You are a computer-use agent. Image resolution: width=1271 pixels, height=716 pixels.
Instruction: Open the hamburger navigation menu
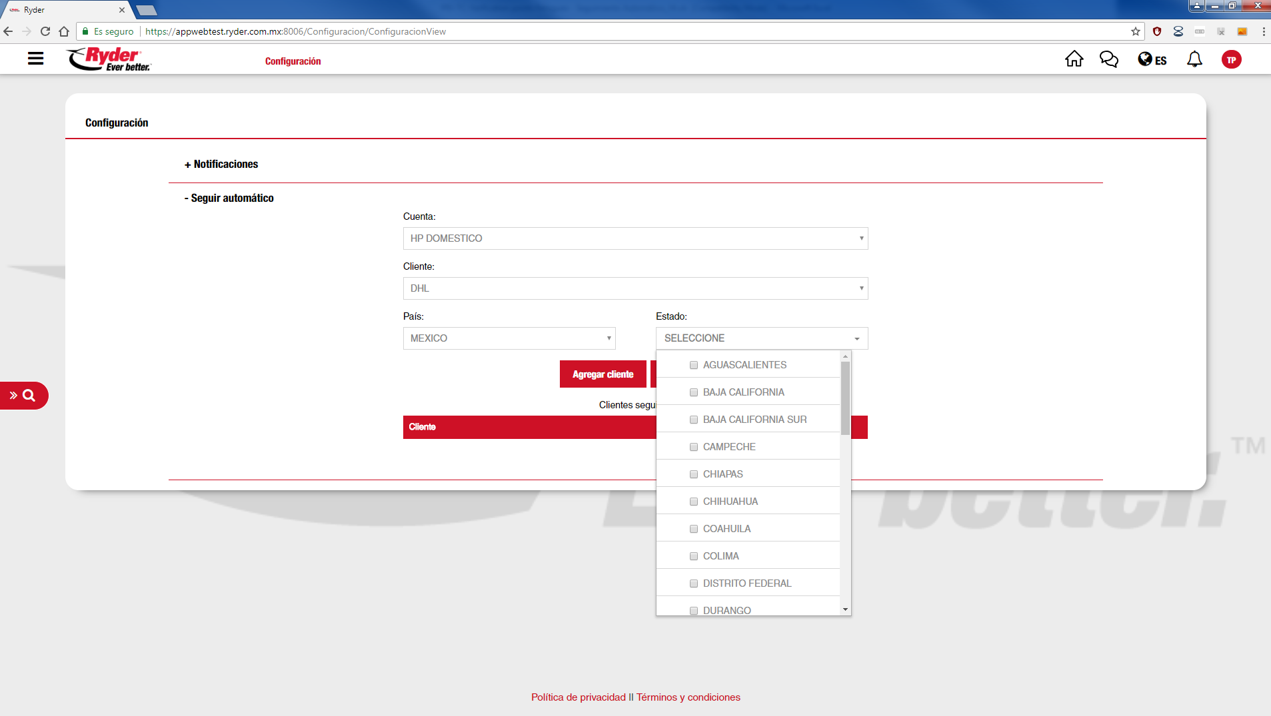click(35, 59)
